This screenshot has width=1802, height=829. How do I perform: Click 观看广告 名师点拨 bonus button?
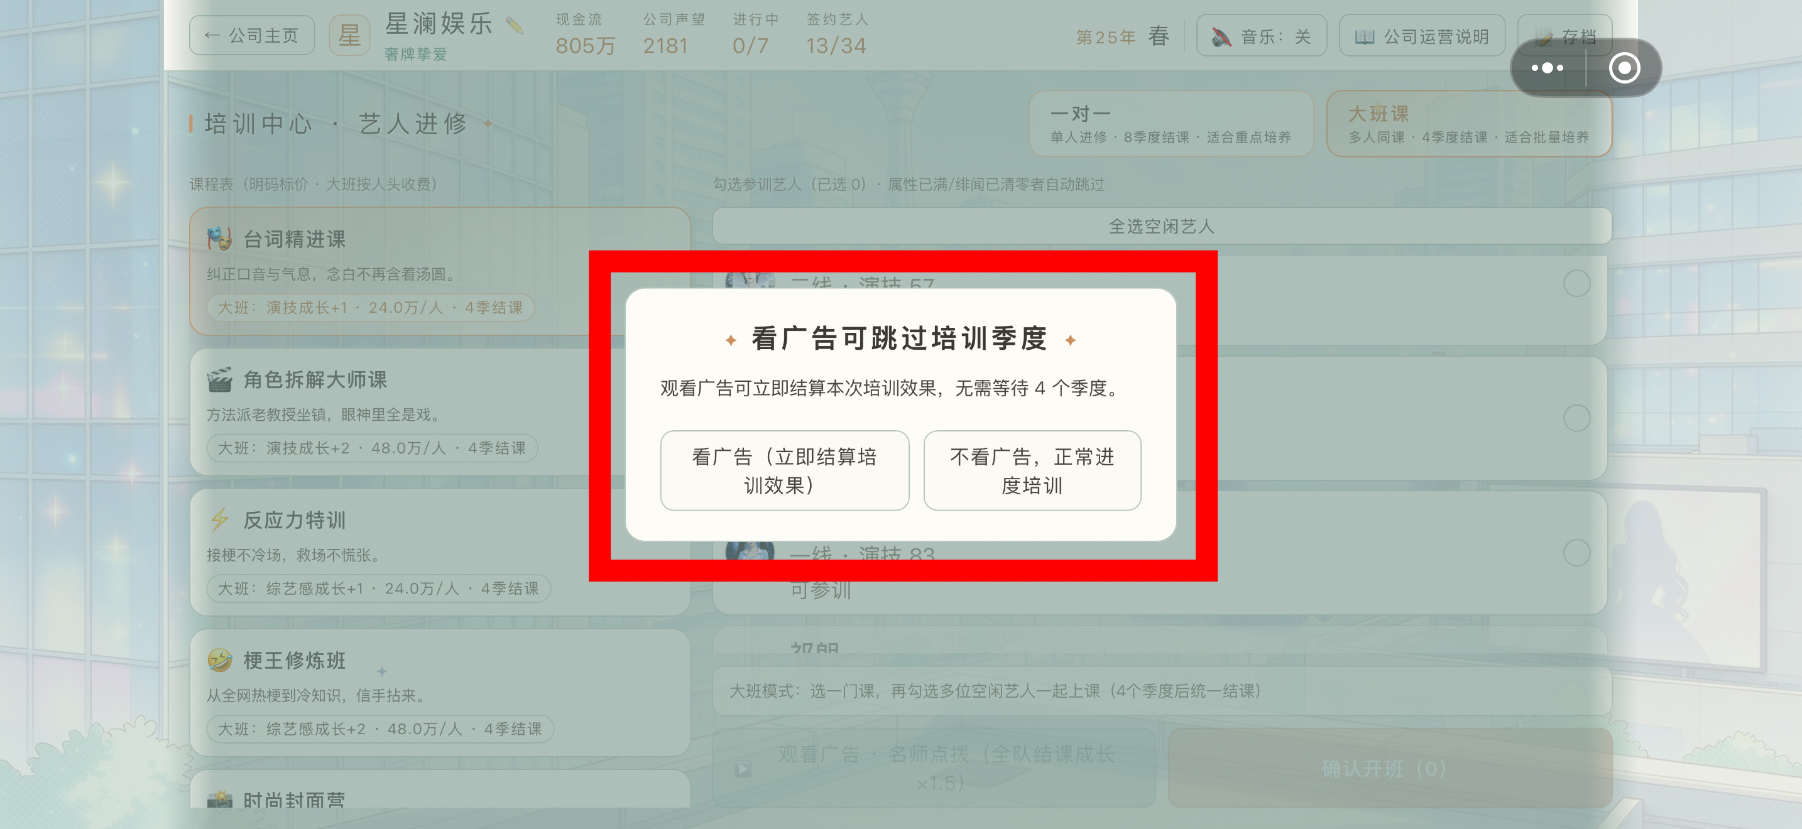point(934,768)
